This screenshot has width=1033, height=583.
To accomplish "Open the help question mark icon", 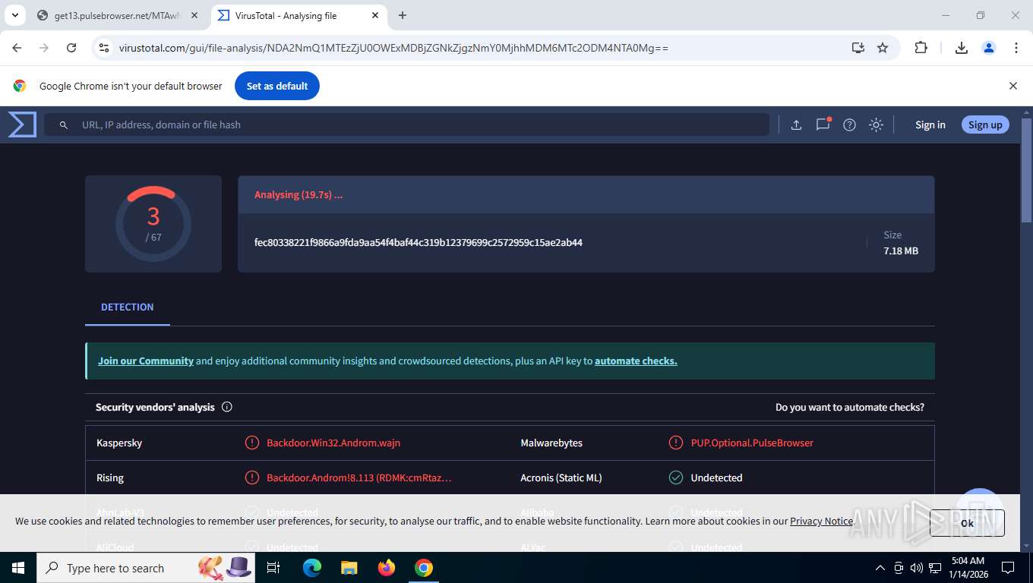I will point(849,125).
